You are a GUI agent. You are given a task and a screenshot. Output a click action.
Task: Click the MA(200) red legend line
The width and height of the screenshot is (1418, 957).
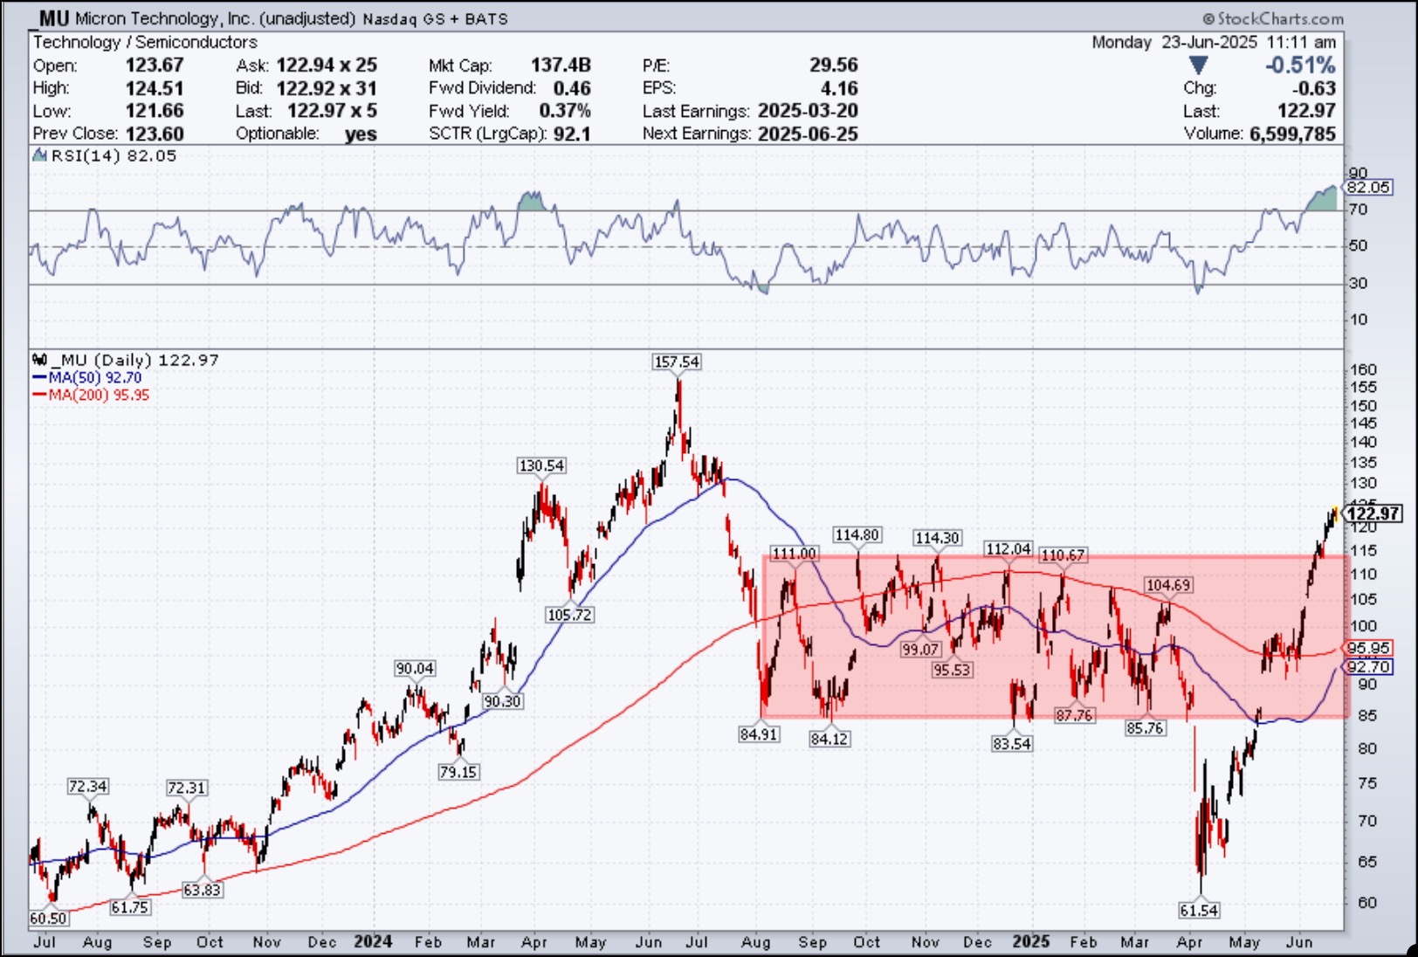pos(39,396)
